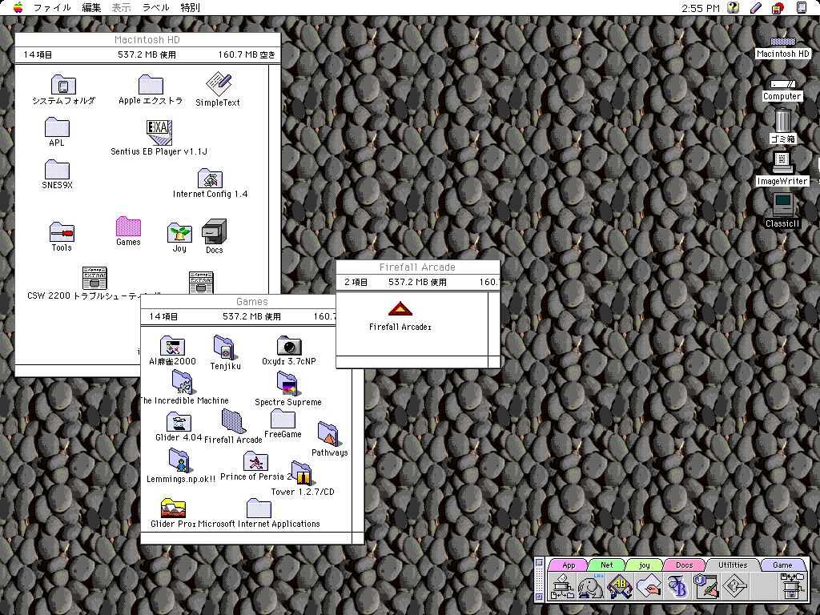Select the Glider 4.04 folder
The height and width of the screenshot is (615, 820).
pos(179,422)
